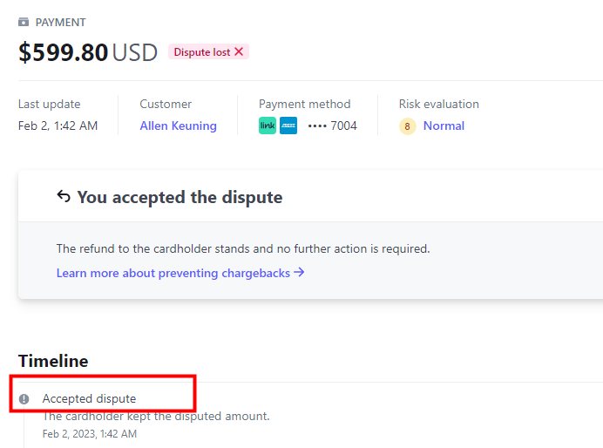The height and width of the screenshot is (448, 603).
Task: Click the You accepted the dispute heading
Action: pos(180,197)
